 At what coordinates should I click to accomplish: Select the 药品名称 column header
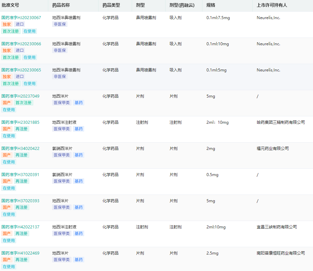(61, 5)
